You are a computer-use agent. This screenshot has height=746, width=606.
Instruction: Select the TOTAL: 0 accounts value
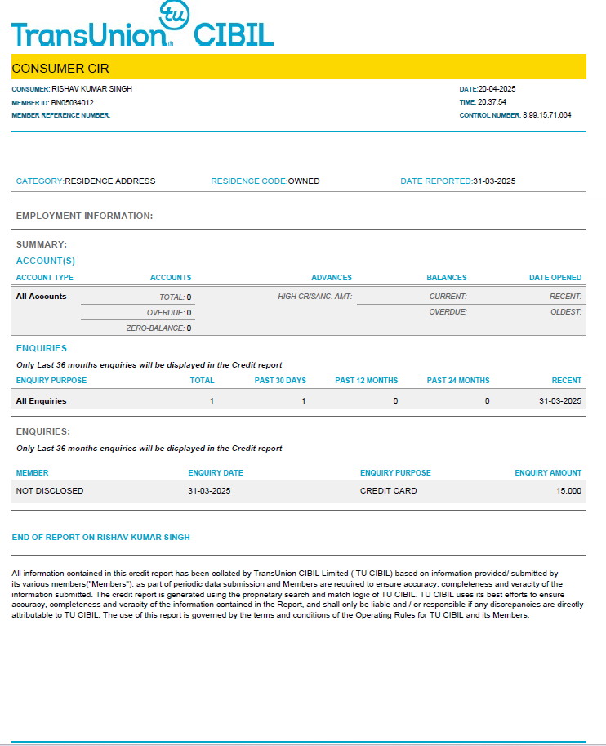coord(175,297)
